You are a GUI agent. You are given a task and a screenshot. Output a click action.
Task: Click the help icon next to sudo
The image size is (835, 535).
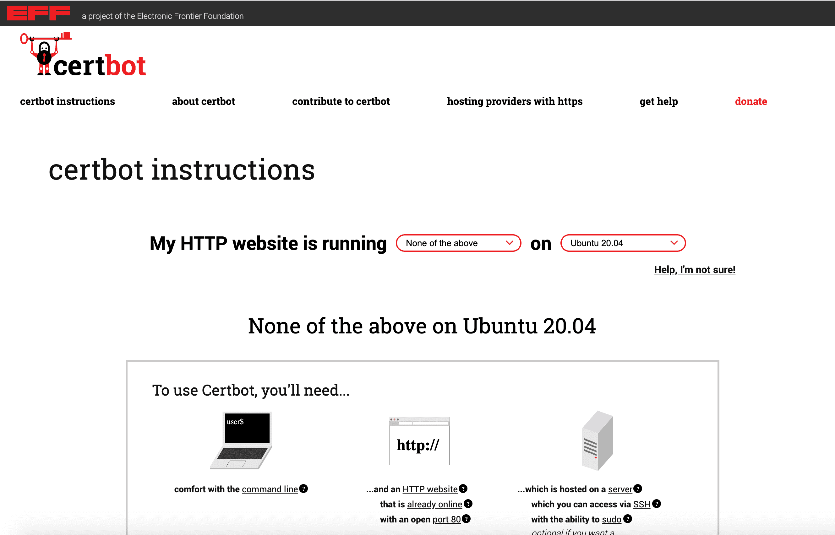pyautogui.click(x=627, y=519)
